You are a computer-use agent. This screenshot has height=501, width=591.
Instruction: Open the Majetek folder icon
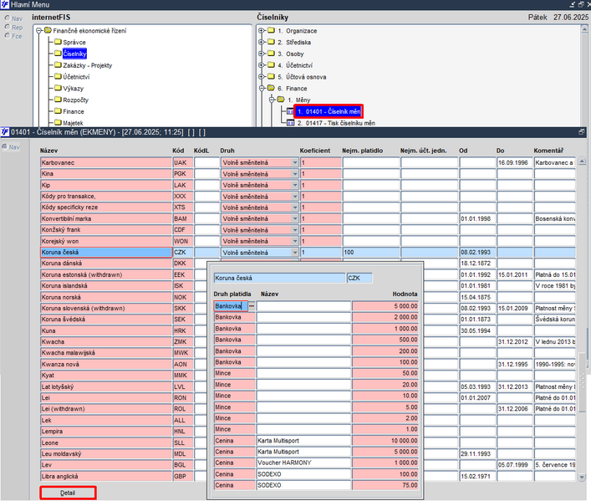[58, 122]
